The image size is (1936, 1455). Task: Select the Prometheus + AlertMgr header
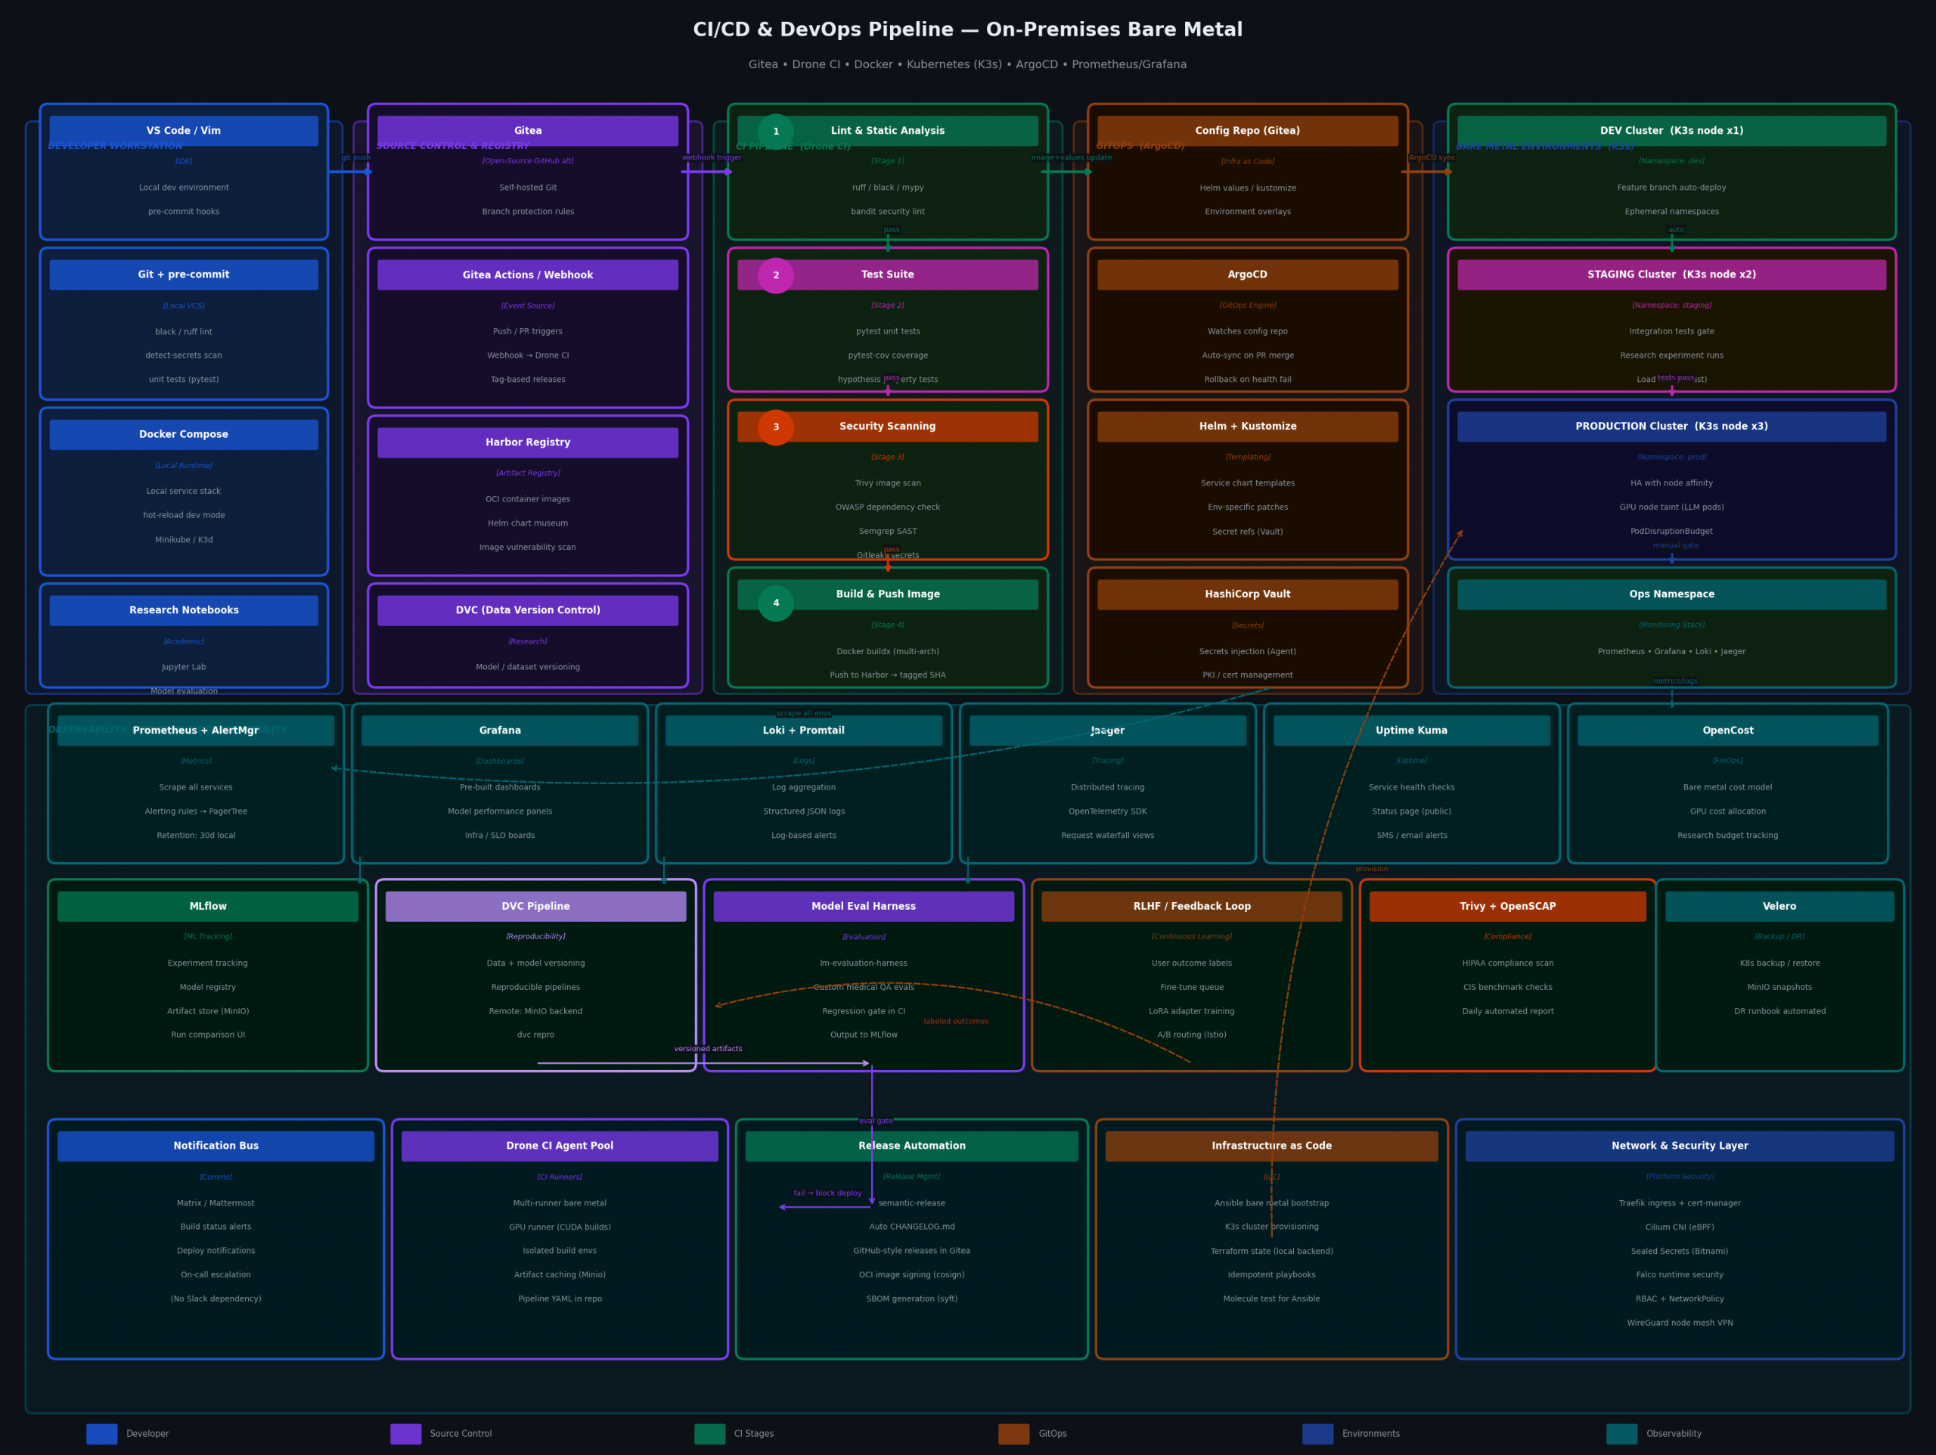[196, 730]
